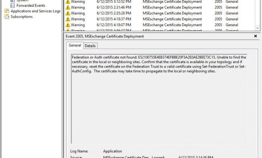Select Subscriptions in the tree

22,16
